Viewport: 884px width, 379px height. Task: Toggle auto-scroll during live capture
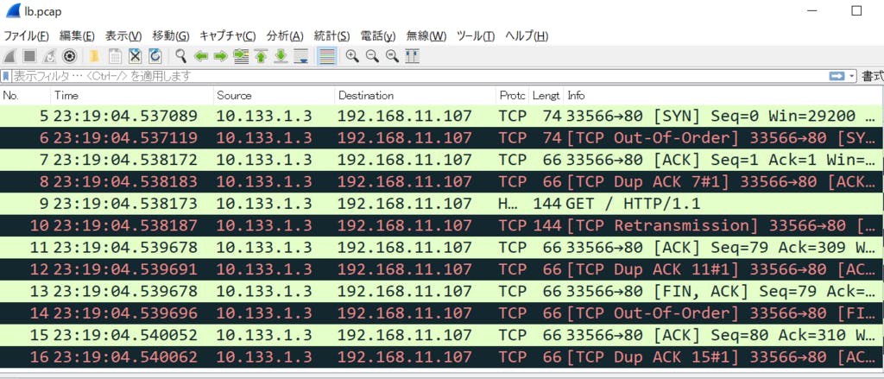point(301,56)
